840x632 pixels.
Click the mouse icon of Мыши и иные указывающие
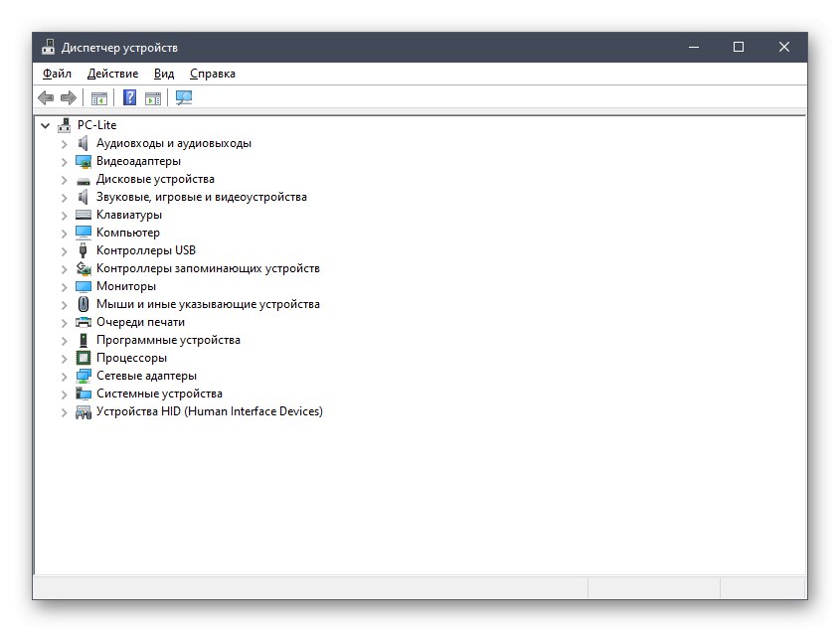tap(84, 304)
